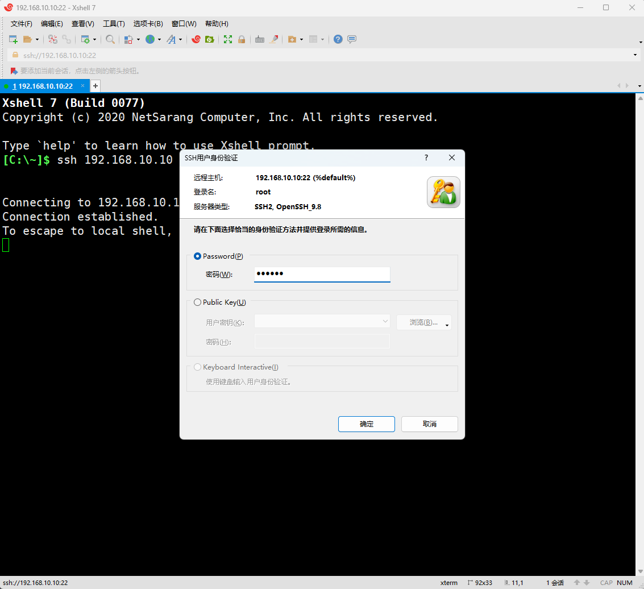Click the padlock Lock Screen icon
Screen dimensions: 644x589
(242, 39)
